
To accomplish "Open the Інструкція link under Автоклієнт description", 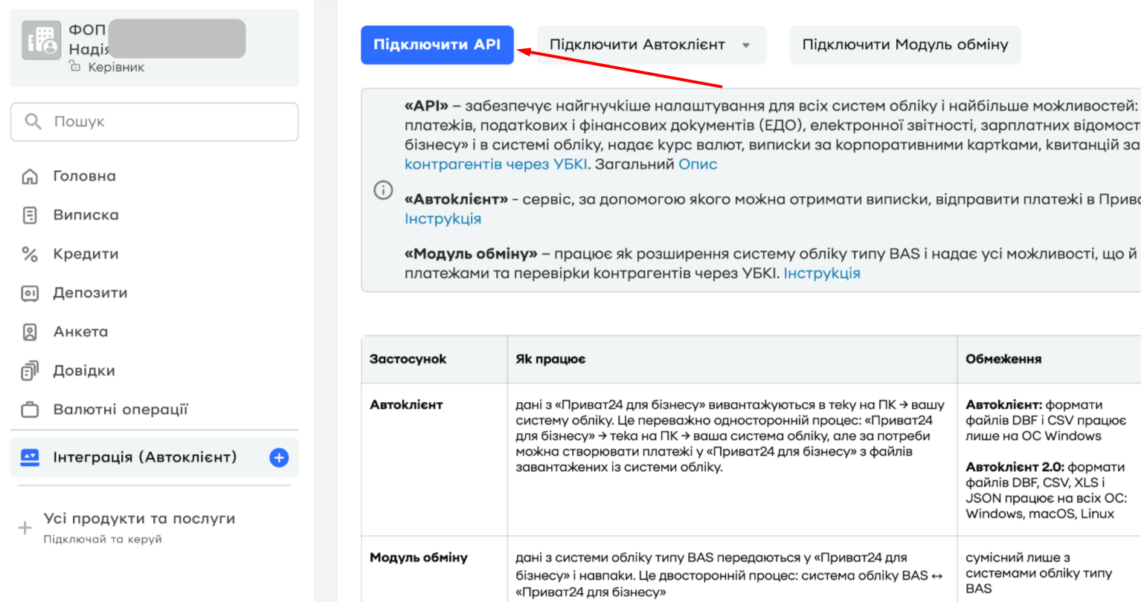I will click(x=443, y=219).
